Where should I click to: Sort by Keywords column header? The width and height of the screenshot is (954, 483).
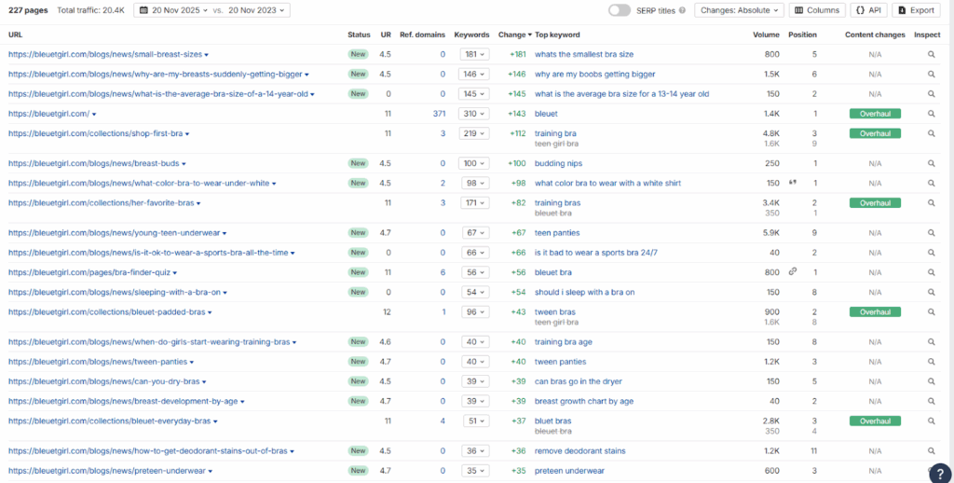(x=471, y=34)
